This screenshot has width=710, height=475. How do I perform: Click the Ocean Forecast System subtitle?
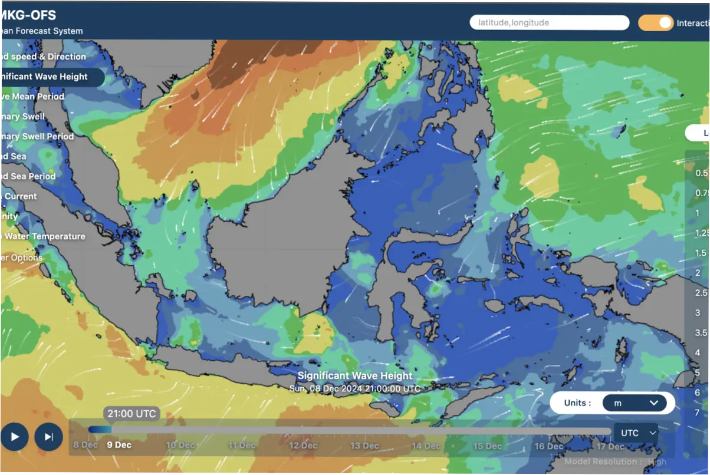point(41,31)
